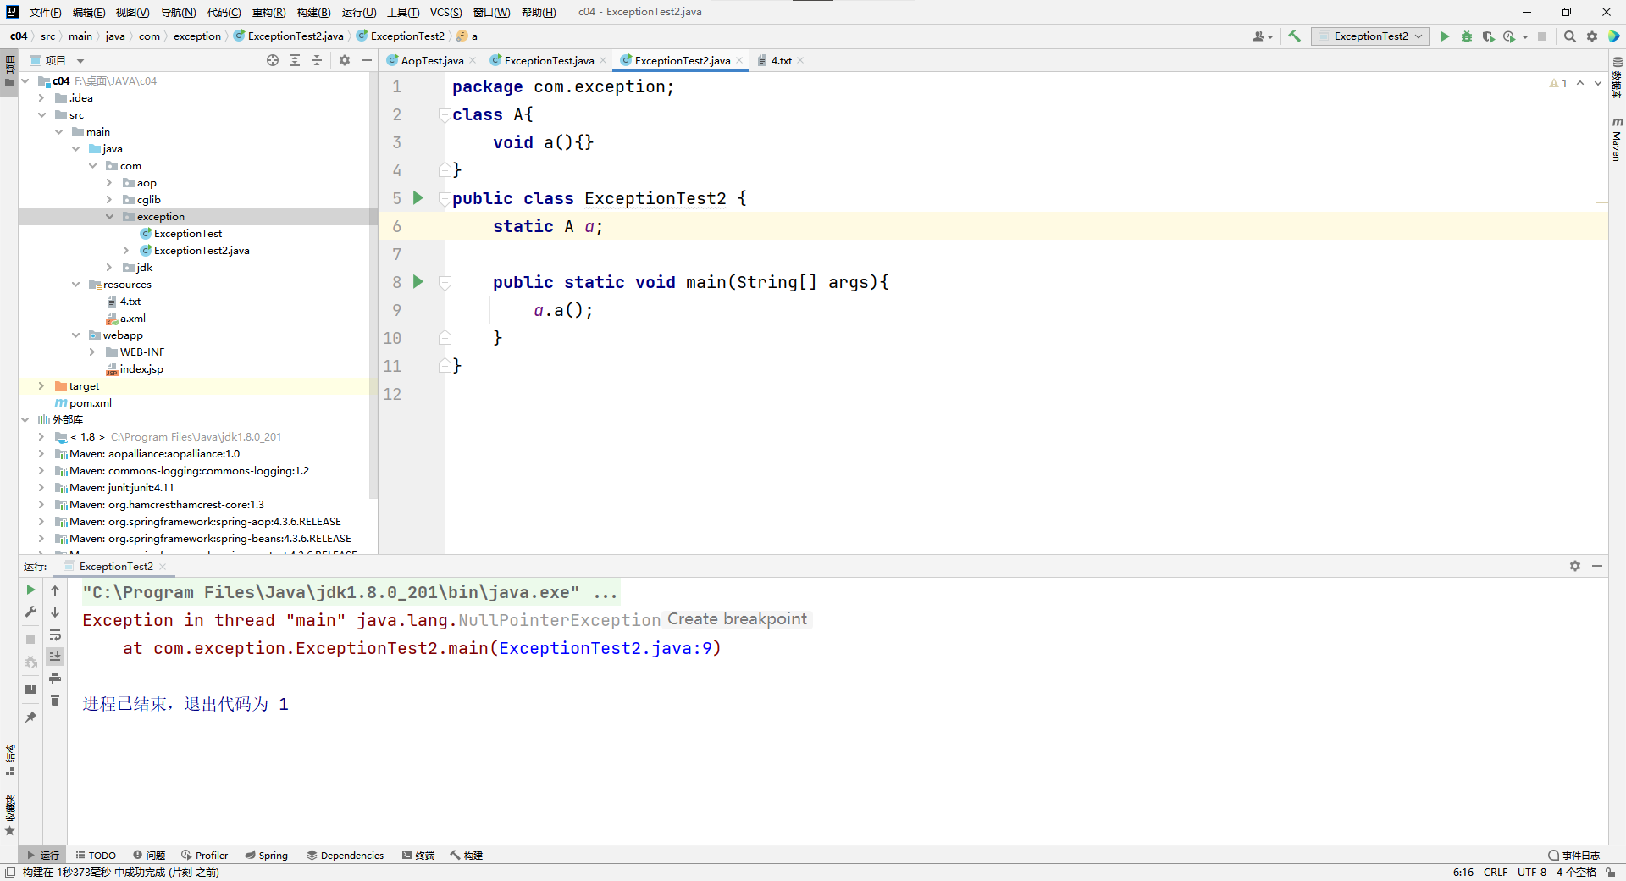Open the Dependencies tool window button
The image size is (1626, 881).
(346, 856)
